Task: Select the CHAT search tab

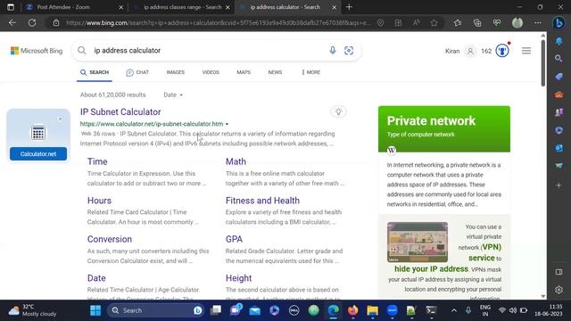Action: click(137, 72)
